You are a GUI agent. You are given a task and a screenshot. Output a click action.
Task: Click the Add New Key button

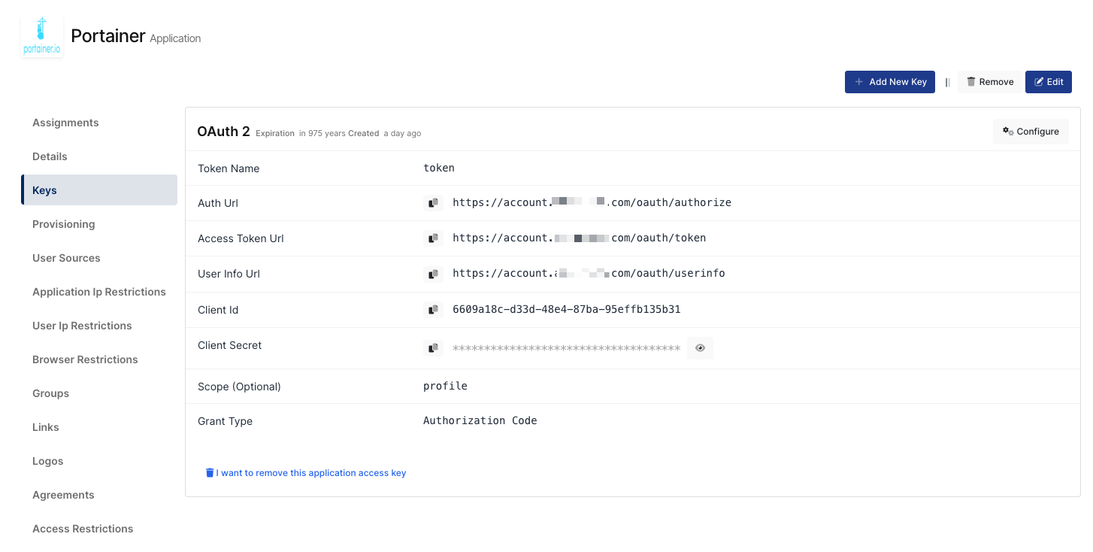[x=889, y=82]
